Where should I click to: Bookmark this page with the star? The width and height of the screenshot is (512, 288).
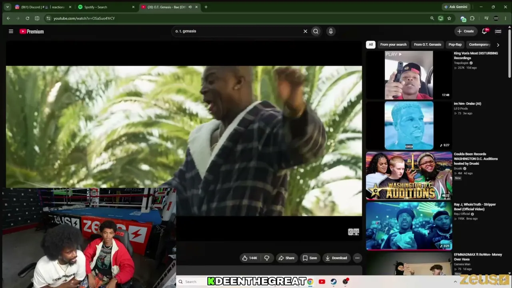pos(449,18)
